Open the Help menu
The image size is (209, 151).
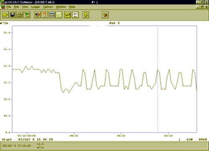click(72, 7)
